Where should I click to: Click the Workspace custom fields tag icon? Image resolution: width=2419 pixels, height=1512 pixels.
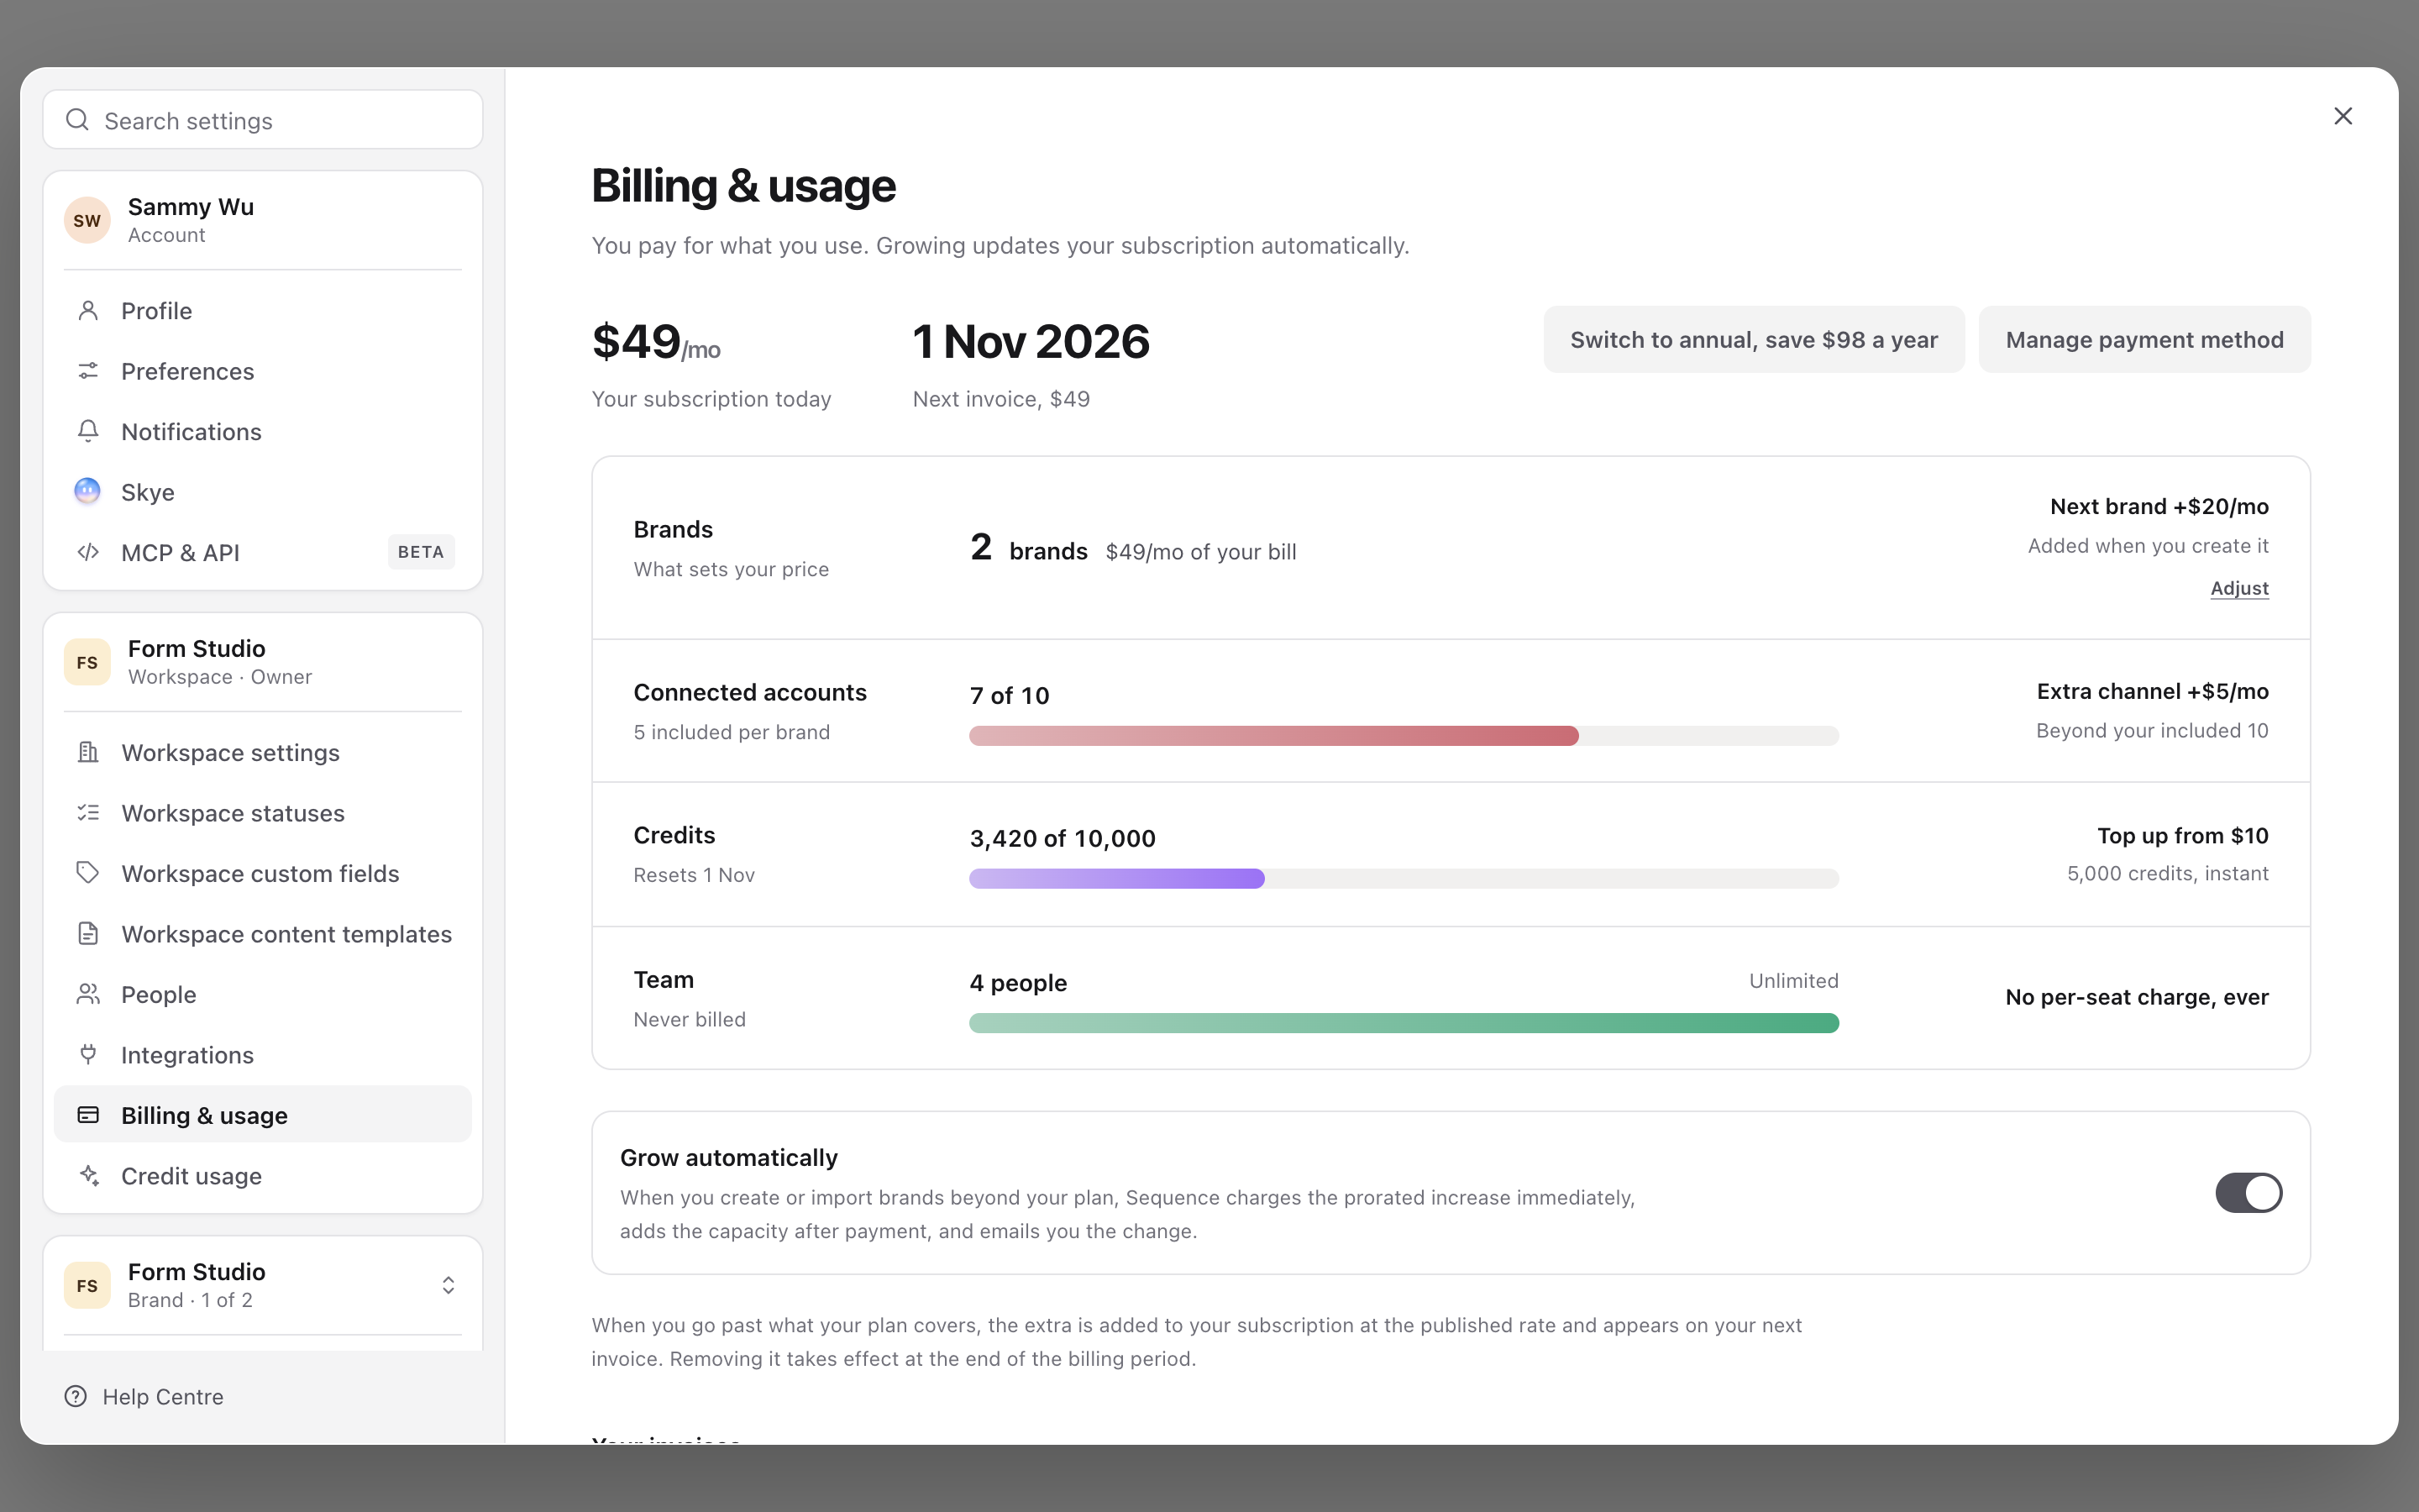click(88, 873)
